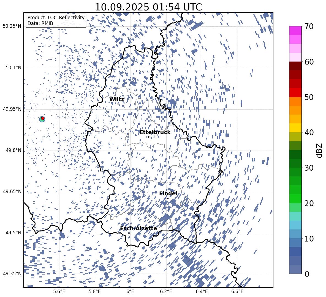Click the 70 tick on colorbar
Screen dimensions: 326x297
tap(309, 26)
